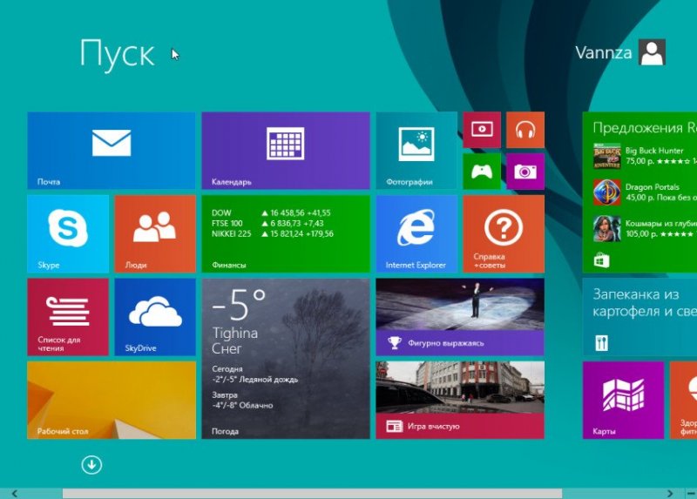Click the Предложения store heading
The height and width of the screenshot is (499, 697).
pos(645,128)
